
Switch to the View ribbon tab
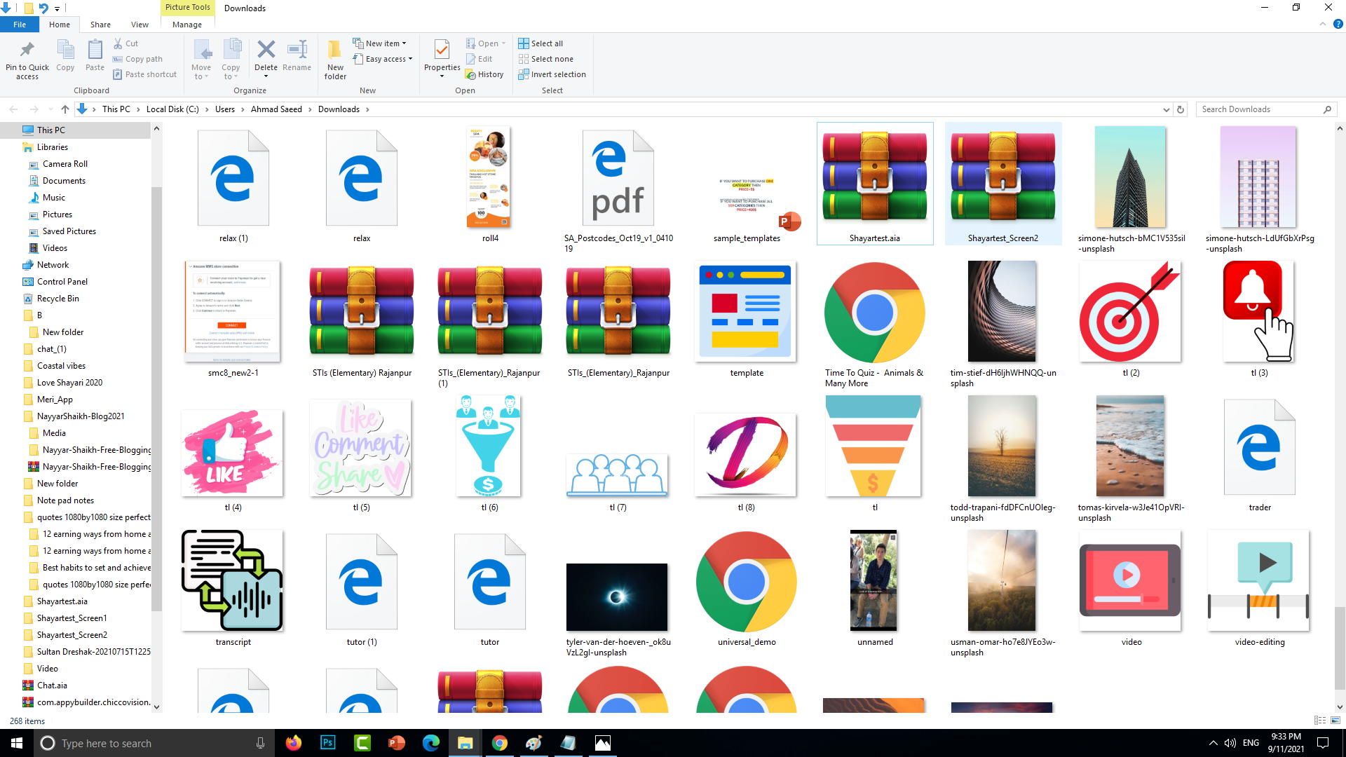click(140, 25)
